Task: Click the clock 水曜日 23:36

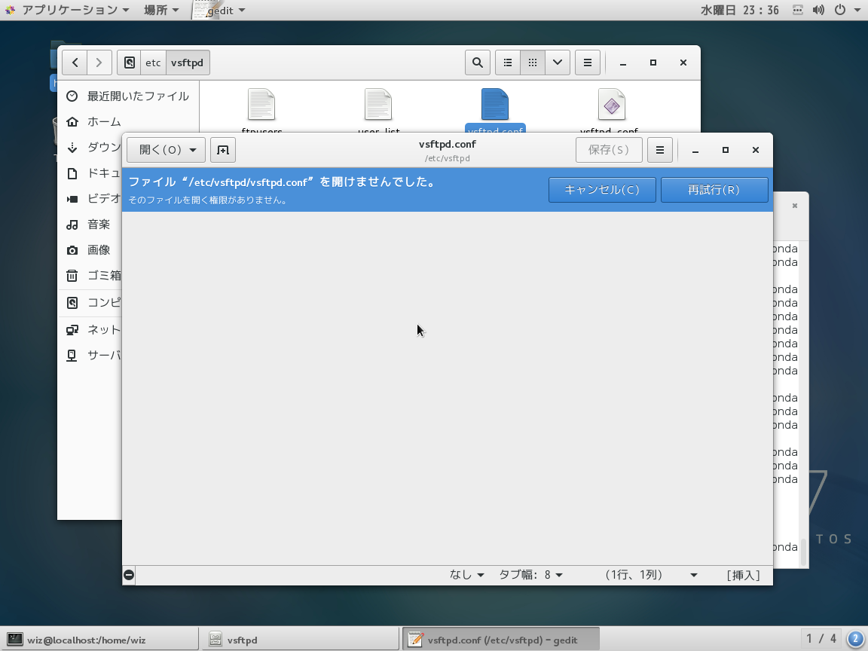Action: [x=740, y=10]
